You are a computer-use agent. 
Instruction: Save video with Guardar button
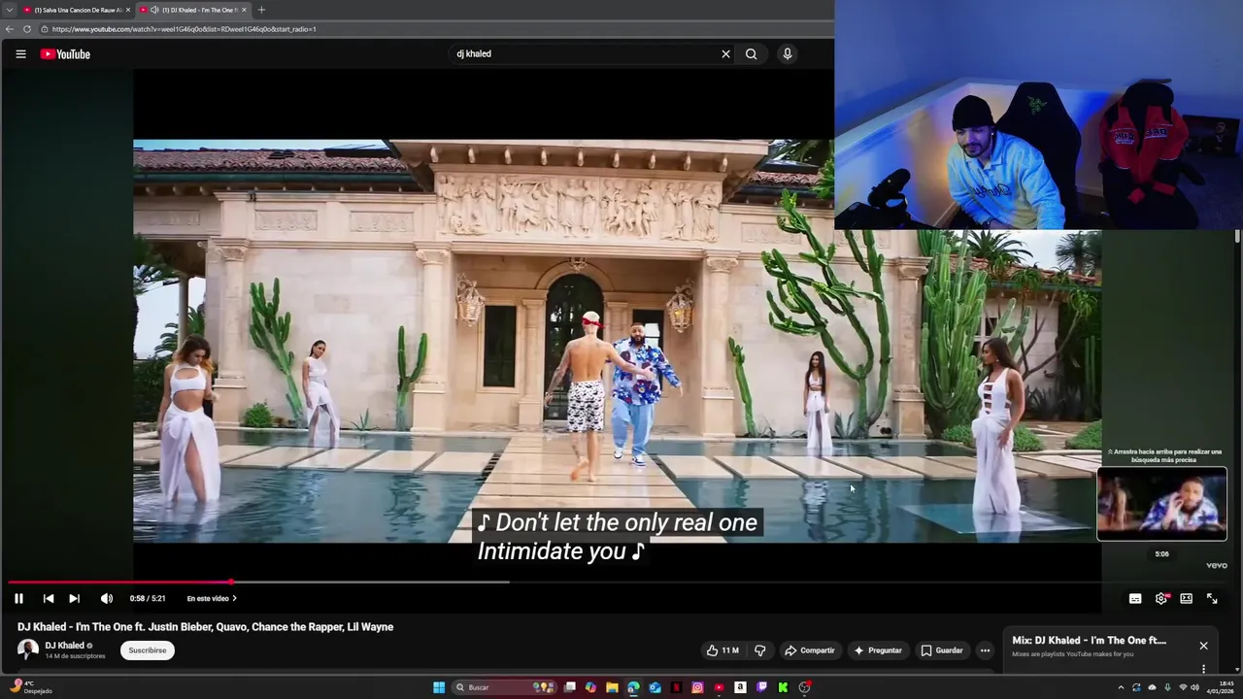(942, 650)
